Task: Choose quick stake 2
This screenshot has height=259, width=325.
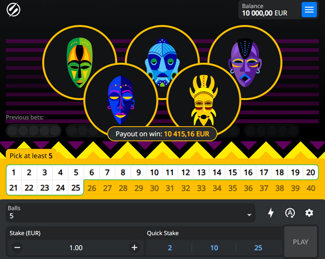Action: click(170, 248)
